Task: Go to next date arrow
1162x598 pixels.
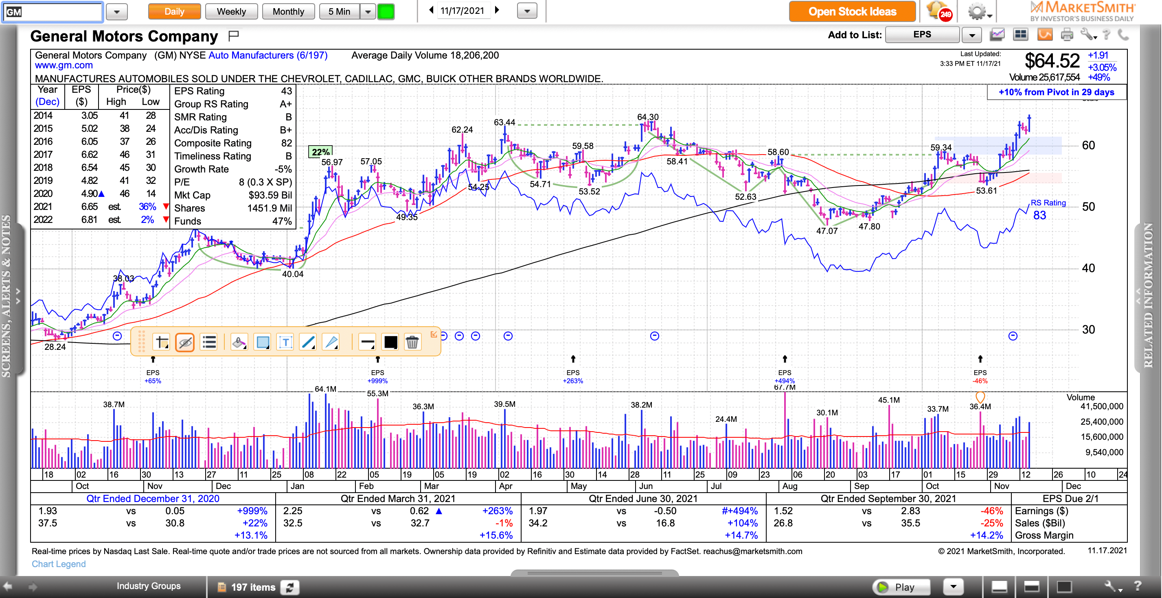Action: [x=497, y=10]
